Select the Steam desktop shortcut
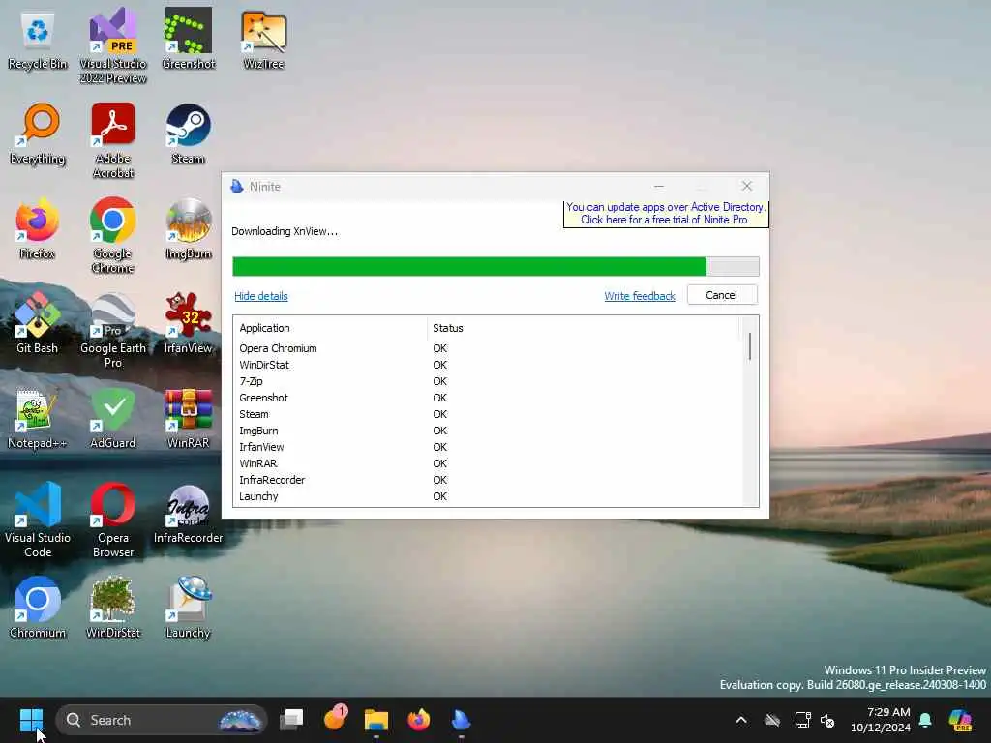Viewport: 991px width, 743px height. pyautogui.click(x=189, y=134)
